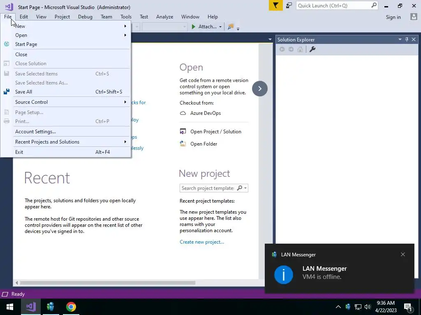421x315 pixels.
Task: Click the Azure DevOps cloud icon
Action: click(x=183, y=113)
